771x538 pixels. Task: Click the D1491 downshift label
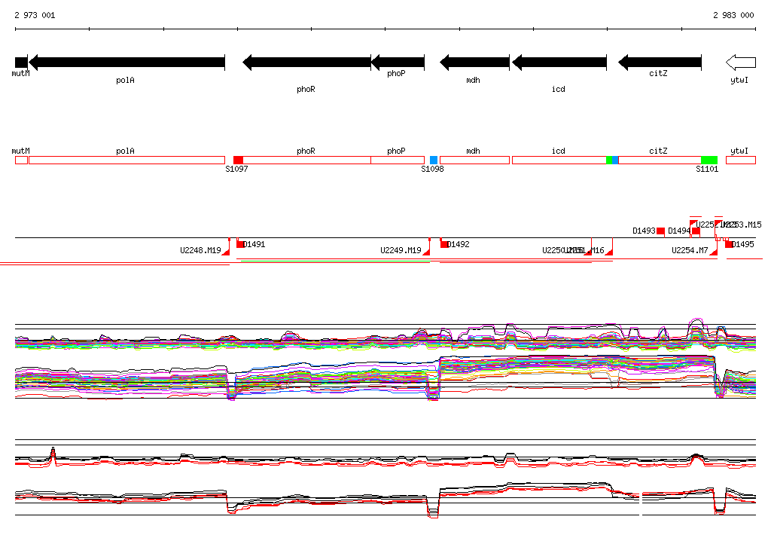coord(254,244)
